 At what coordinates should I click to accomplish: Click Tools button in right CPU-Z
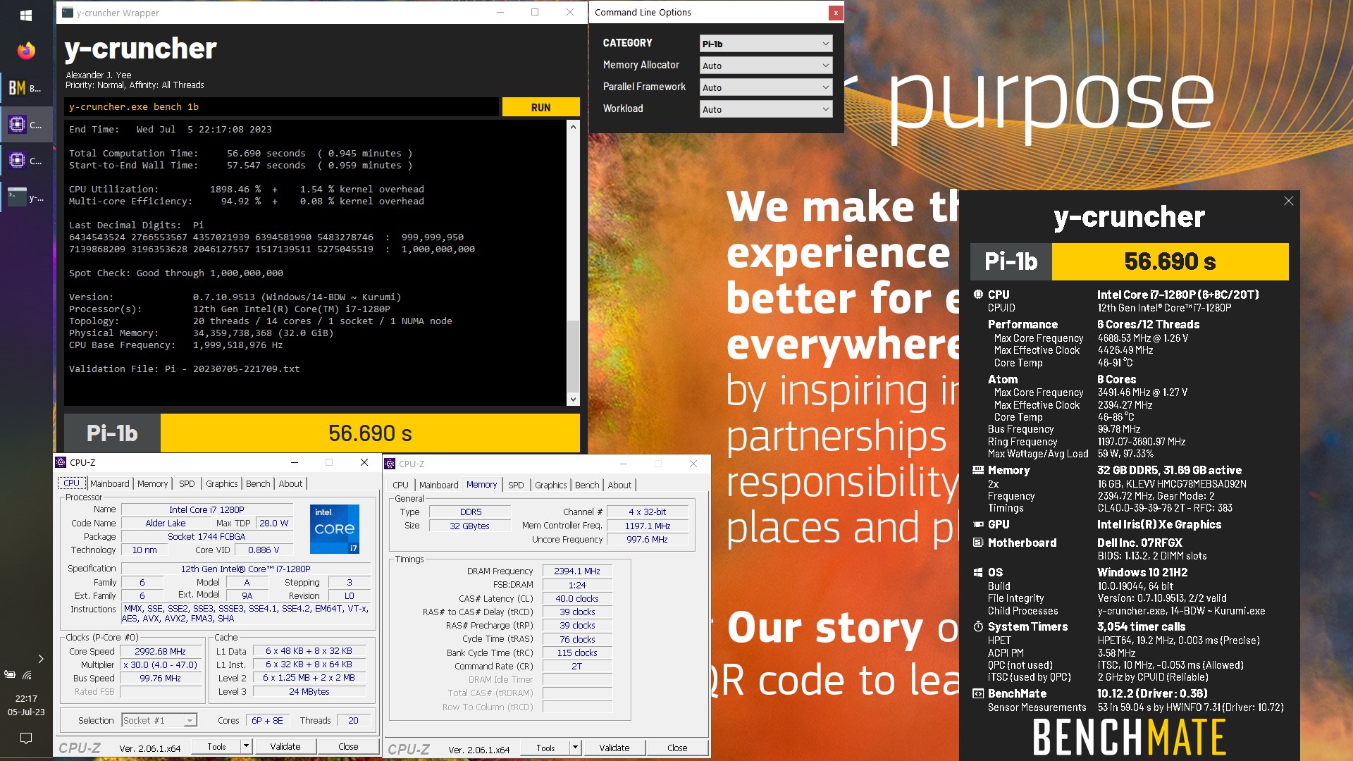pos(546,748)
